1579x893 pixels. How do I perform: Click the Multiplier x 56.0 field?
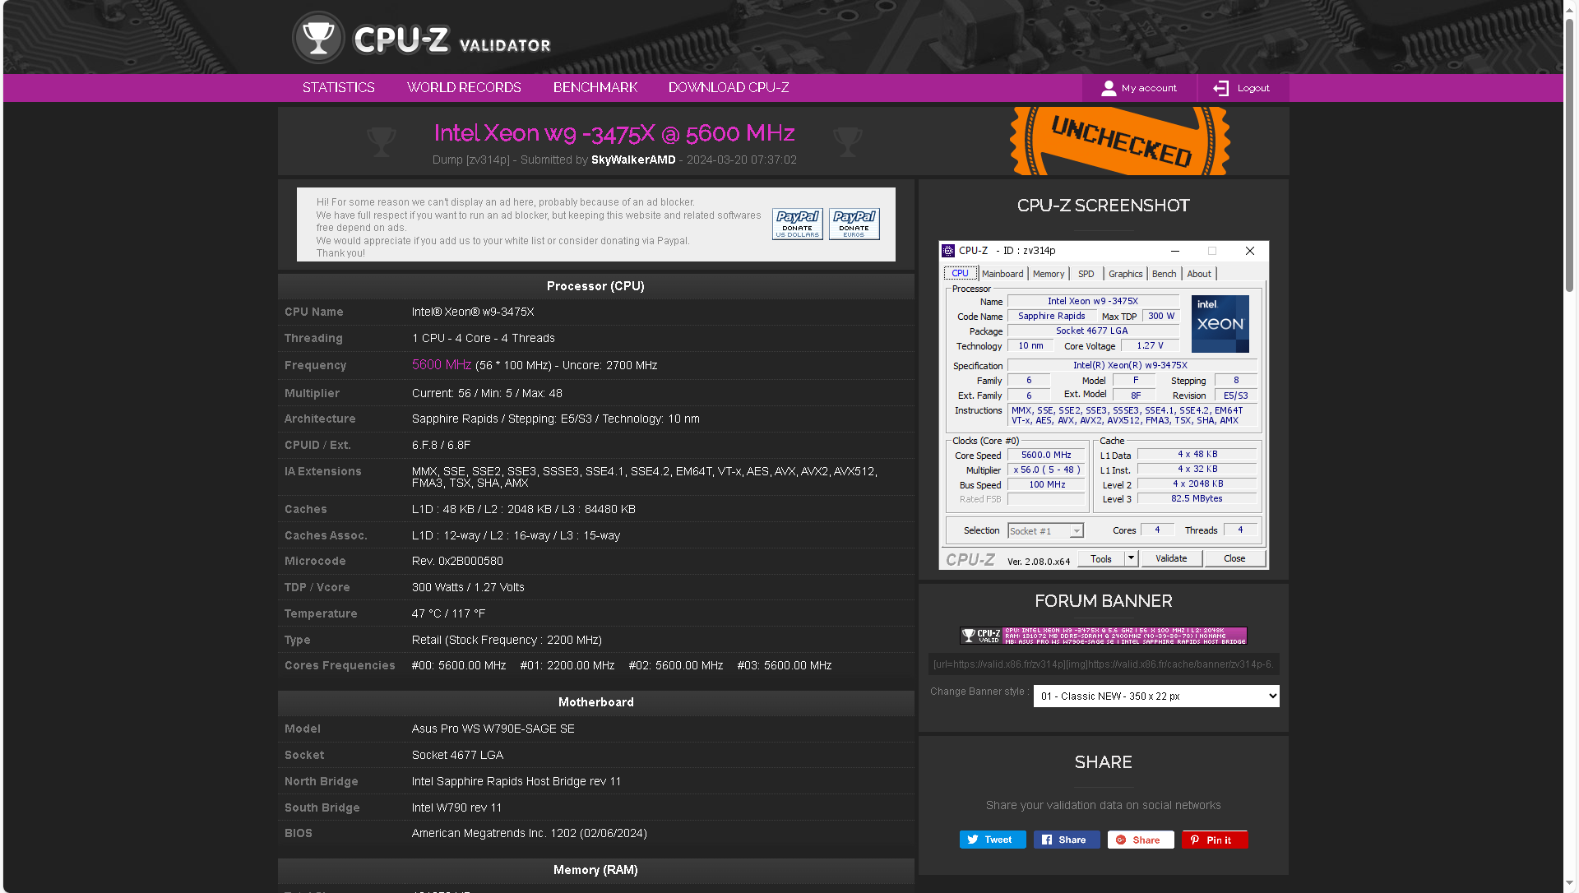[x=1046, y=470]
